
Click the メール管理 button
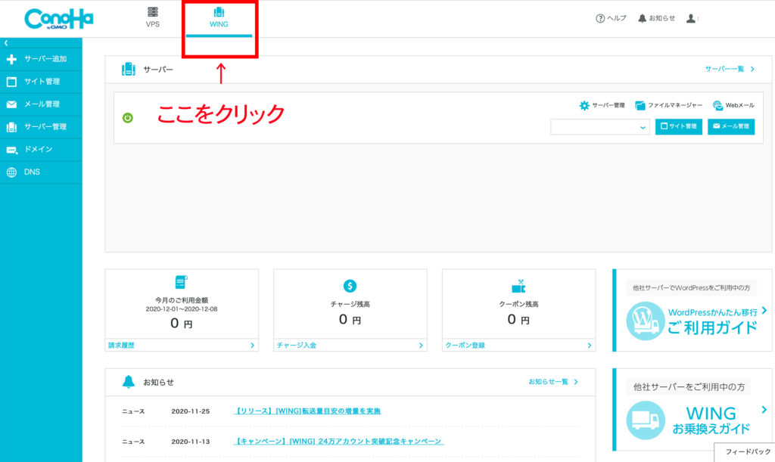731,126
